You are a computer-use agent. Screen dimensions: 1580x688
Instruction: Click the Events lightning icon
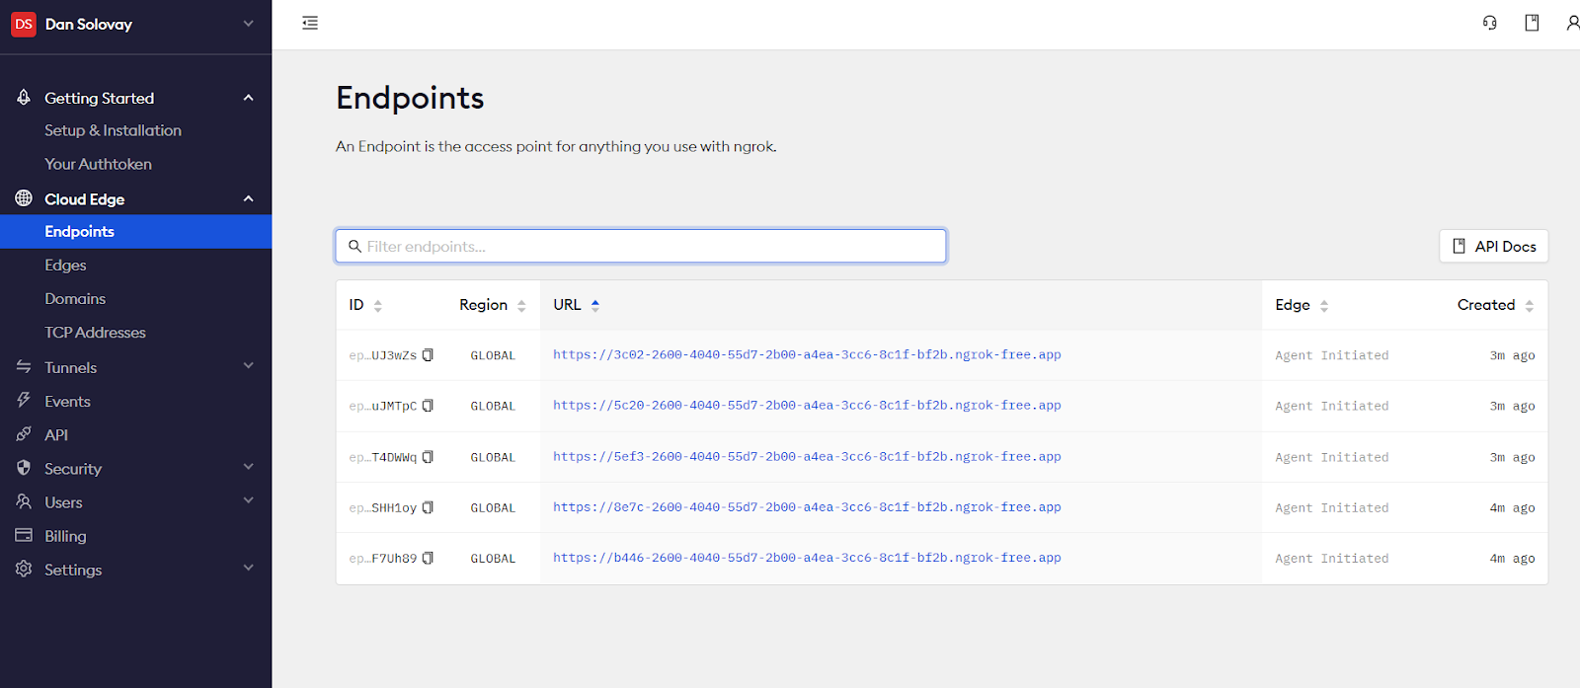[24, 401]
